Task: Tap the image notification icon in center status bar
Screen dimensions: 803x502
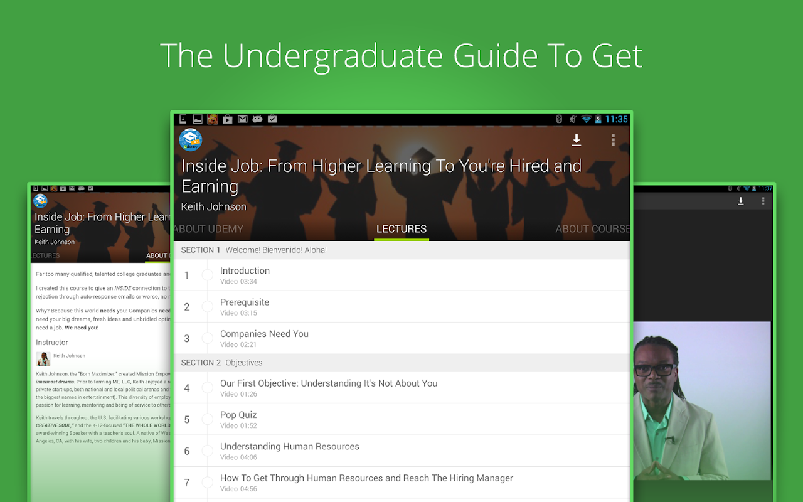Action: (198, 119)
